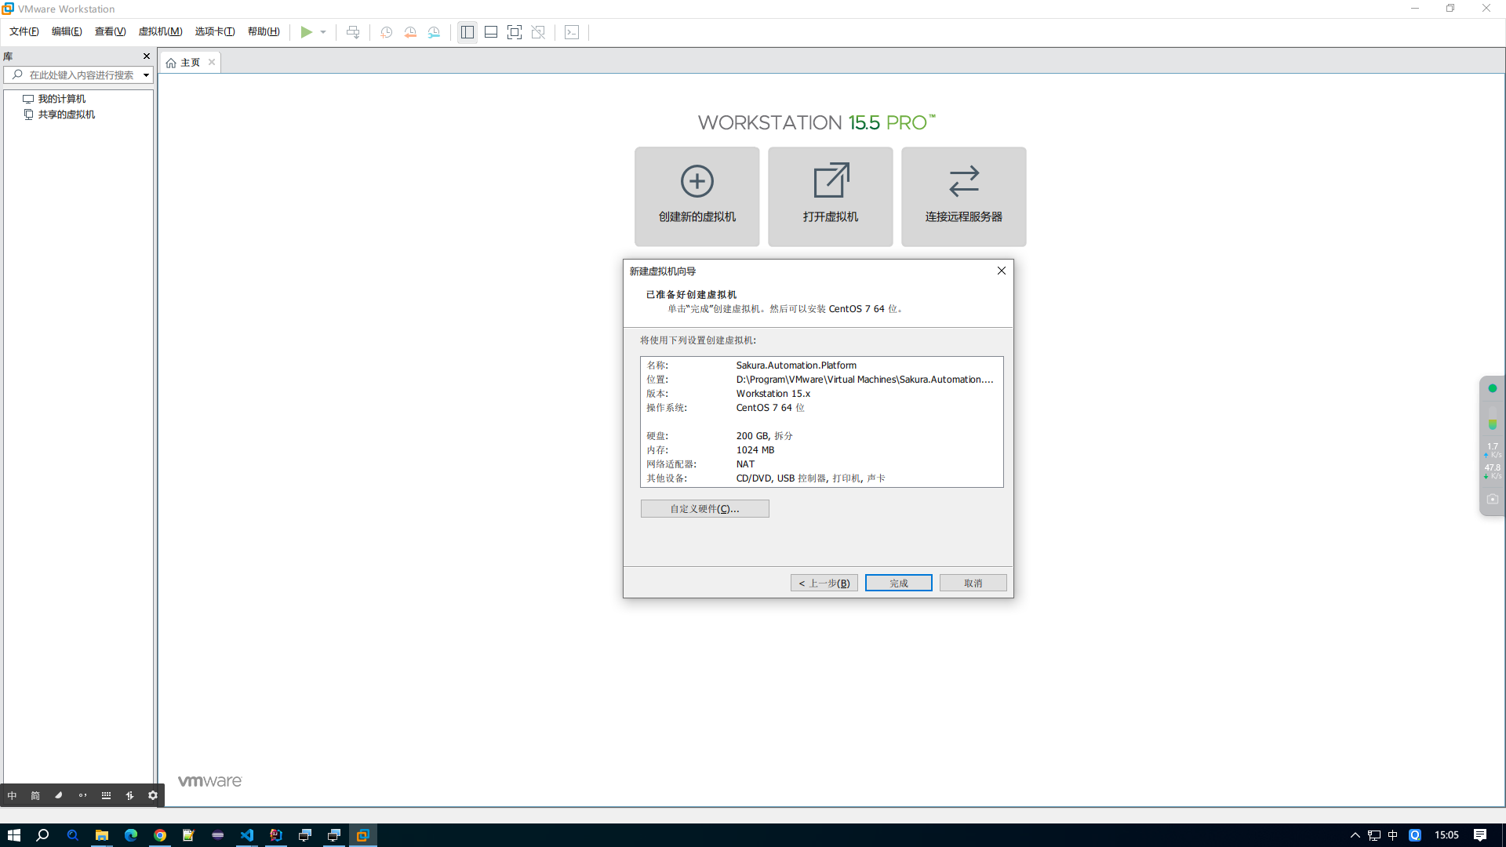Click VMware Workstation taskbar icon
1506x847 pixels.
[x=363, y=835]
